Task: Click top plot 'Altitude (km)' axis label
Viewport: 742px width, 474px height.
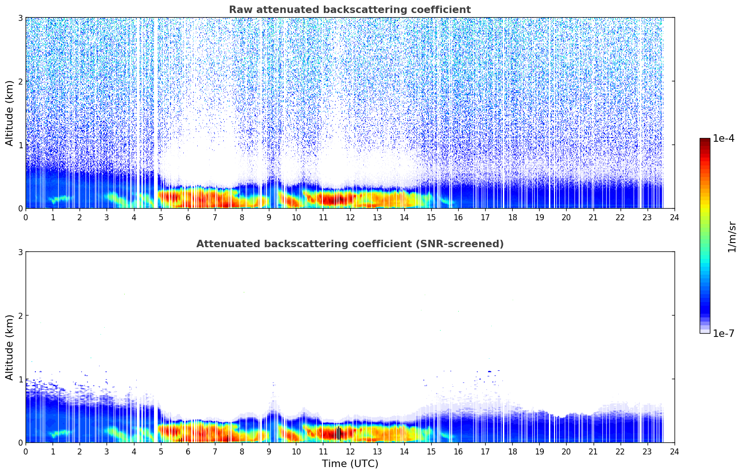Action: (10, 113)
